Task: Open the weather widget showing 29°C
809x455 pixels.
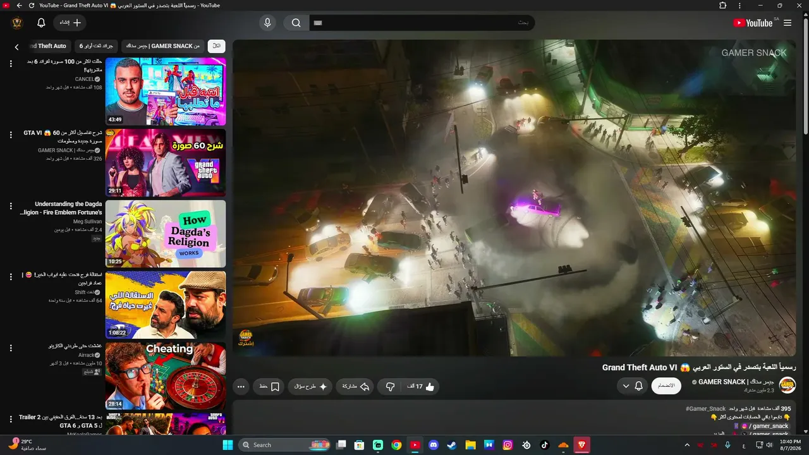Action: pyautogui.click(x=27, y=444)
